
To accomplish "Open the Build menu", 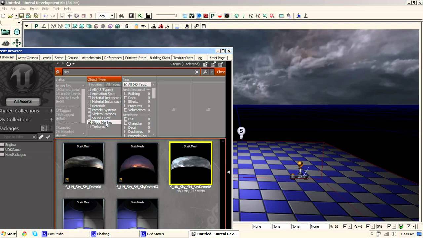I will coord(46,9).
